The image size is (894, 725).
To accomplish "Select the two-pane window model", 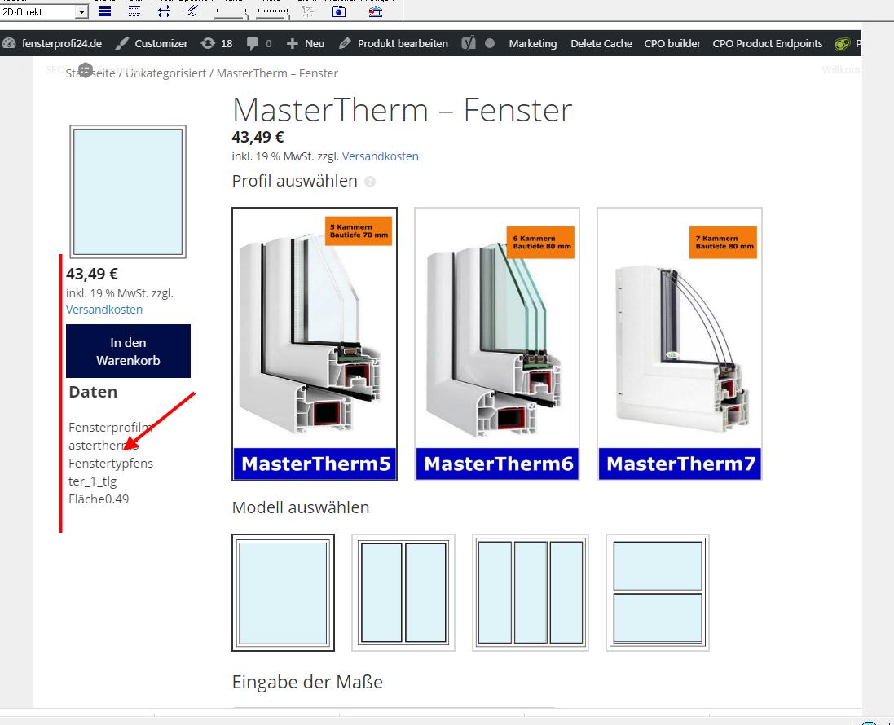I will click(403, 593).
